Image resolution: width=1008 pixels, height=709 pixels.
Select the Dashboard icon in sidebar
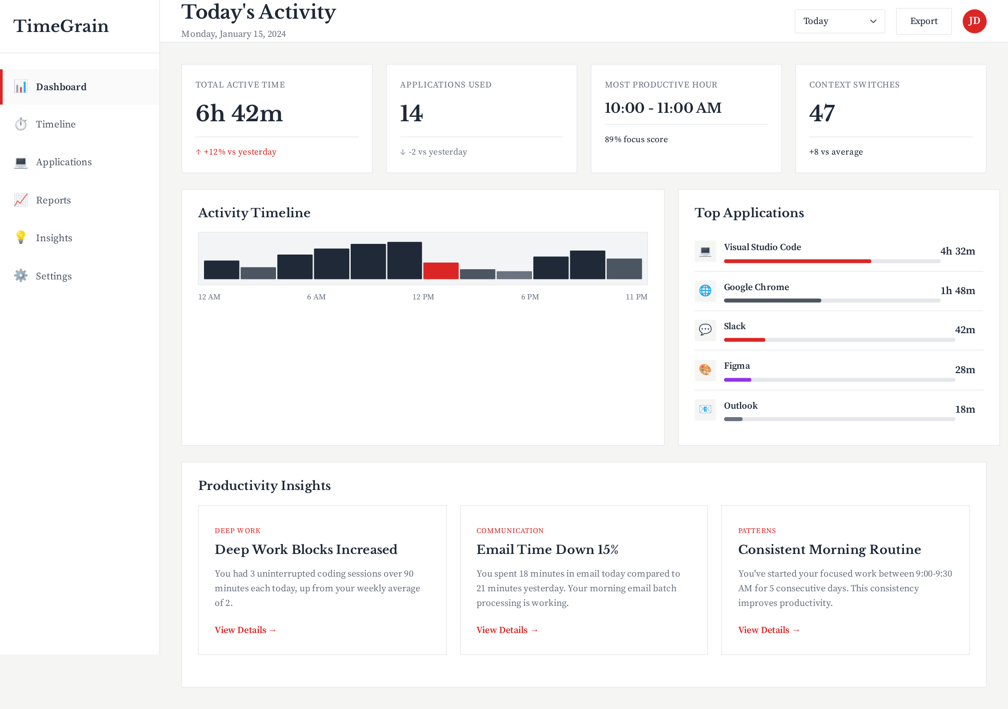pos(20,87)
